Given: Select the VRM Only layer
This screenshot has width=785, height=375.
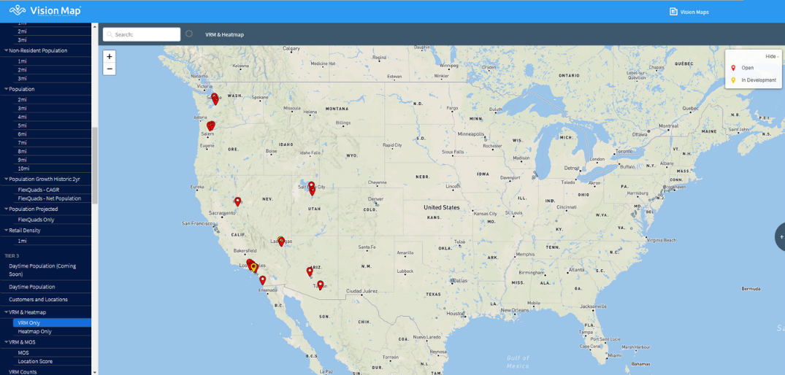Looking at the screenshot, I should pos(29,322).
